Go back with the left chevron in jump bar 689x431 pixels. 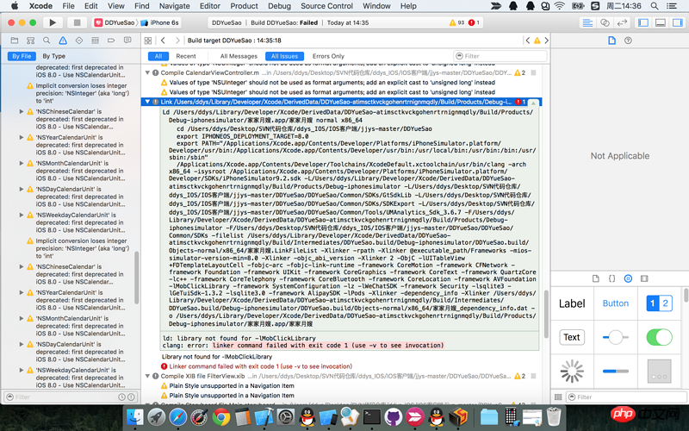[x=163, y=41]
